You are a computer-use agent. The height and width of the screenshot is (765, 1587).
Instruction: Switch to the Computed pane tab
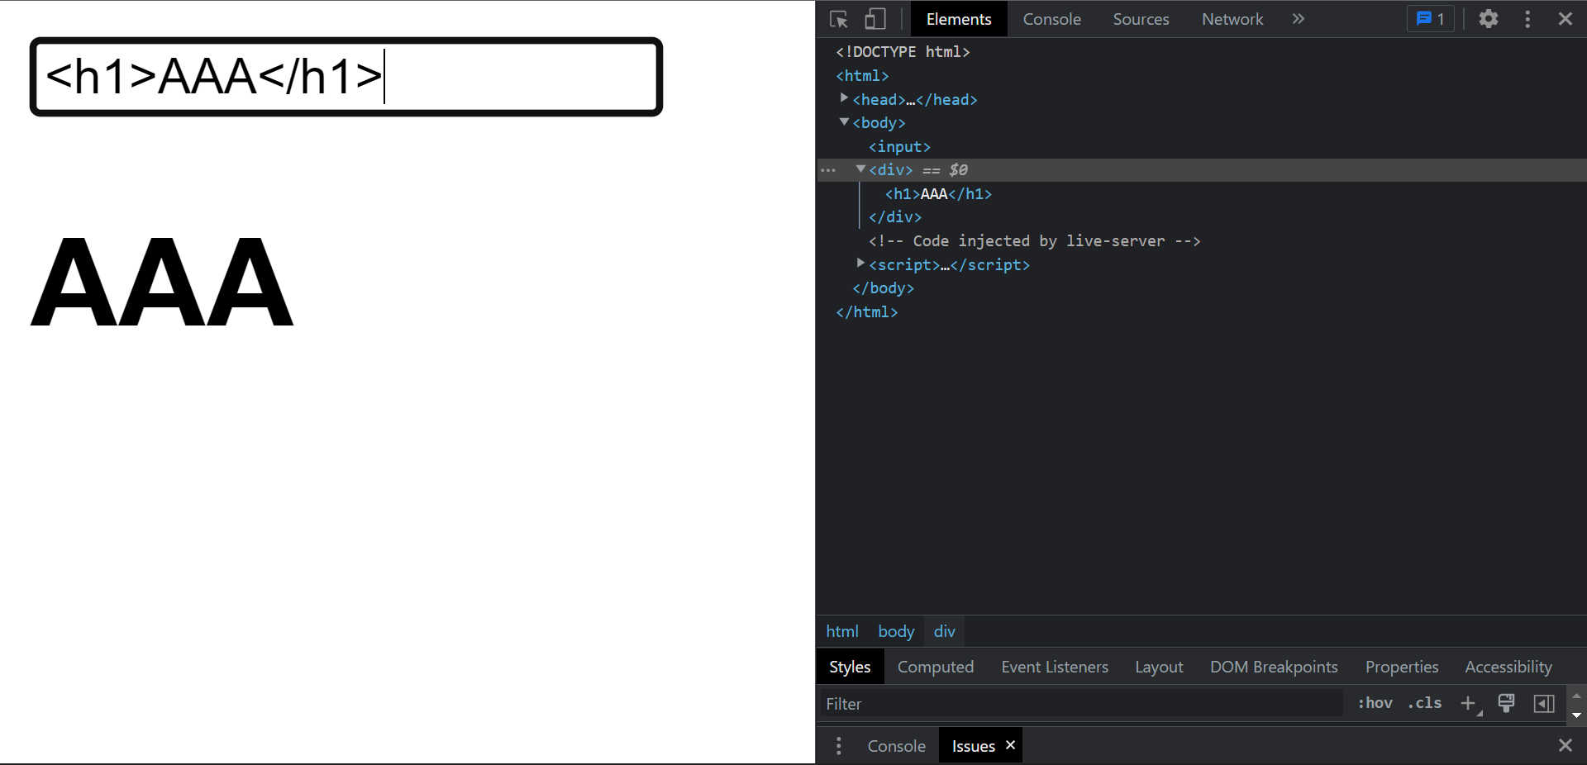coord(936,667)
